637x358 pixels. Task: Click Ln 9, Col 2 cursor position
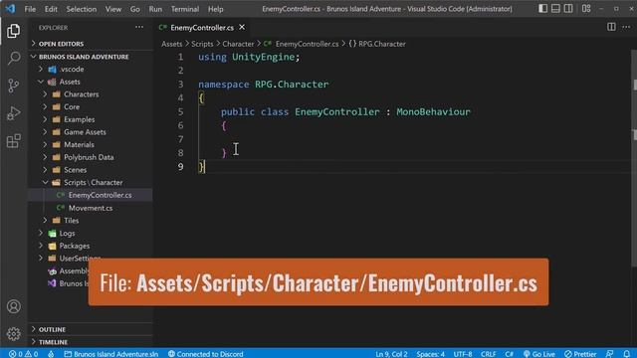point(391,354)
